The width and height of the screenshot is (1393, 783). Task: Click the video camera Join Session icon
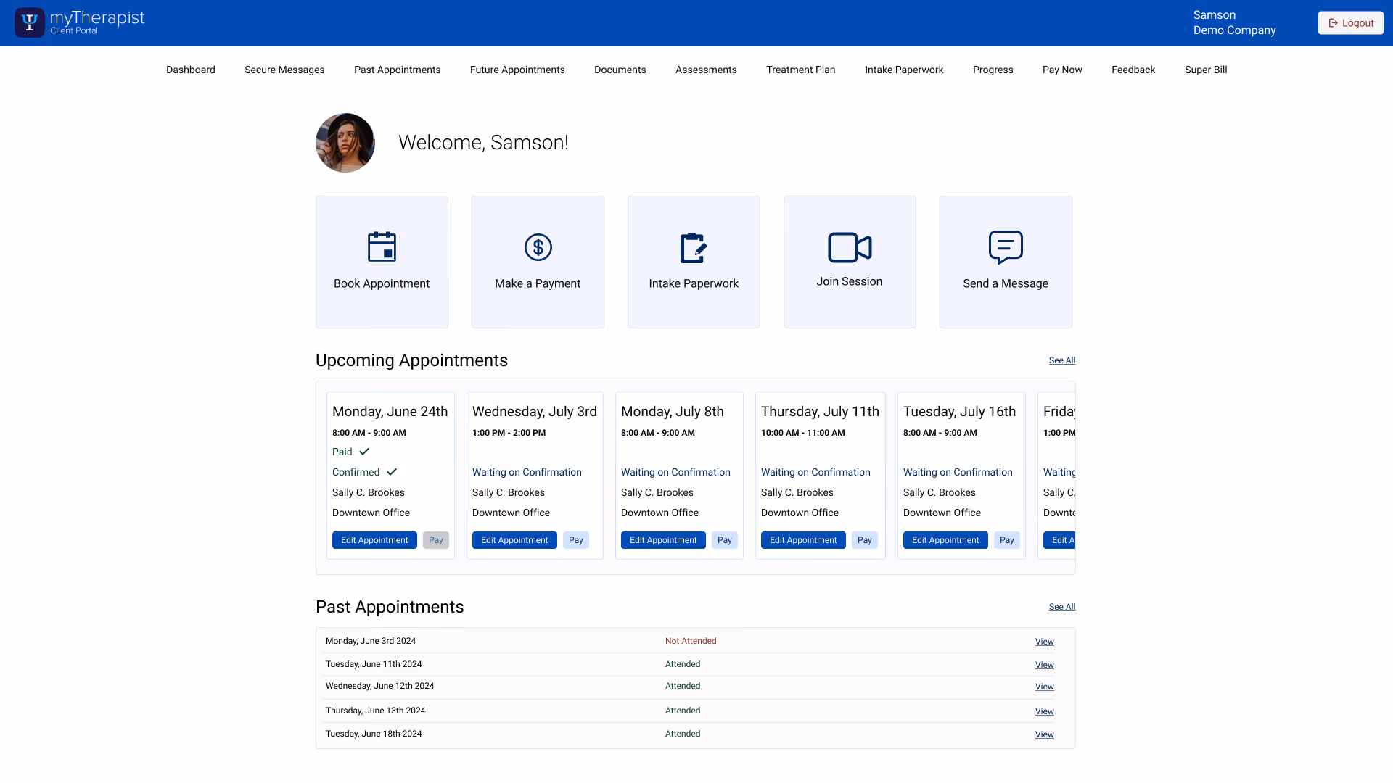[850, 247]
